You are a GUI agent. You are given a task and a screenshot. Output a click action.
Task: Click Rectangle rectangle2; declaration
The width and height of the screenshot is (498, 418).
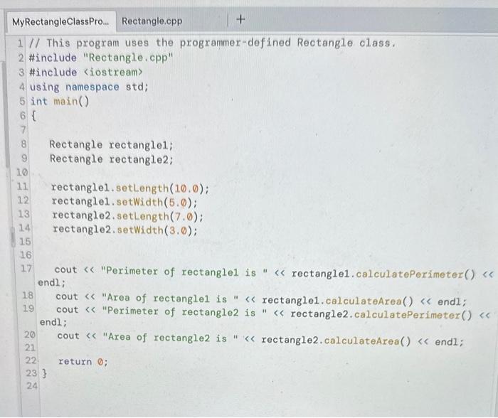coord(112,159)
